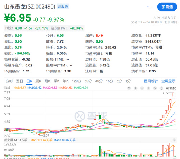
Task: Click the stock title 山东墨龙(SZ:002490)
Action: pyautogui.click(x=30, y=6)
